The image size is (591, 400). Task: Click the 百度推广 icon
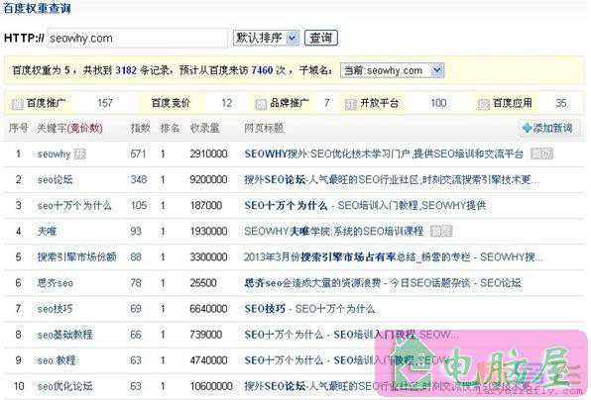tap(17, 104)
